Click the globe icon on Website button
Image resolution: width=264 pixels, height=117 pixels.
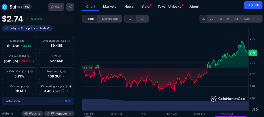(x=26, y=114)
